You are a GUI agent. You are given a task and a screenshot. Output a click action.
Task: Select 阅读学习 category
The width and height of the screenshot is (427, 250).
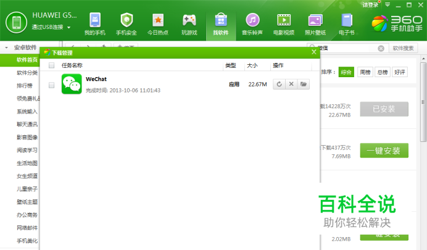[27, 150]
